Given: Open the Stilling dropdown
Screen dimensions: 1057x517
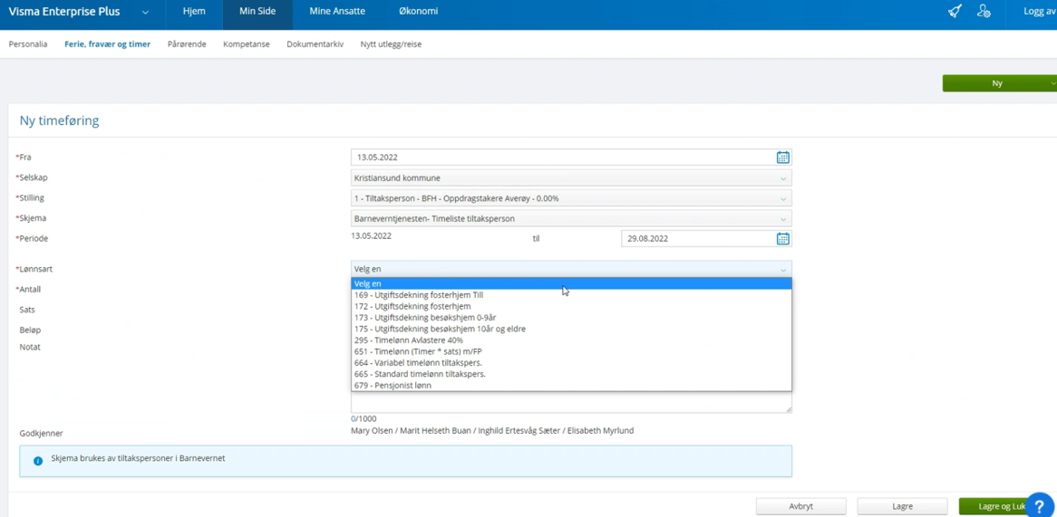Looking at the screenshot, I should [x=571, y=198].
